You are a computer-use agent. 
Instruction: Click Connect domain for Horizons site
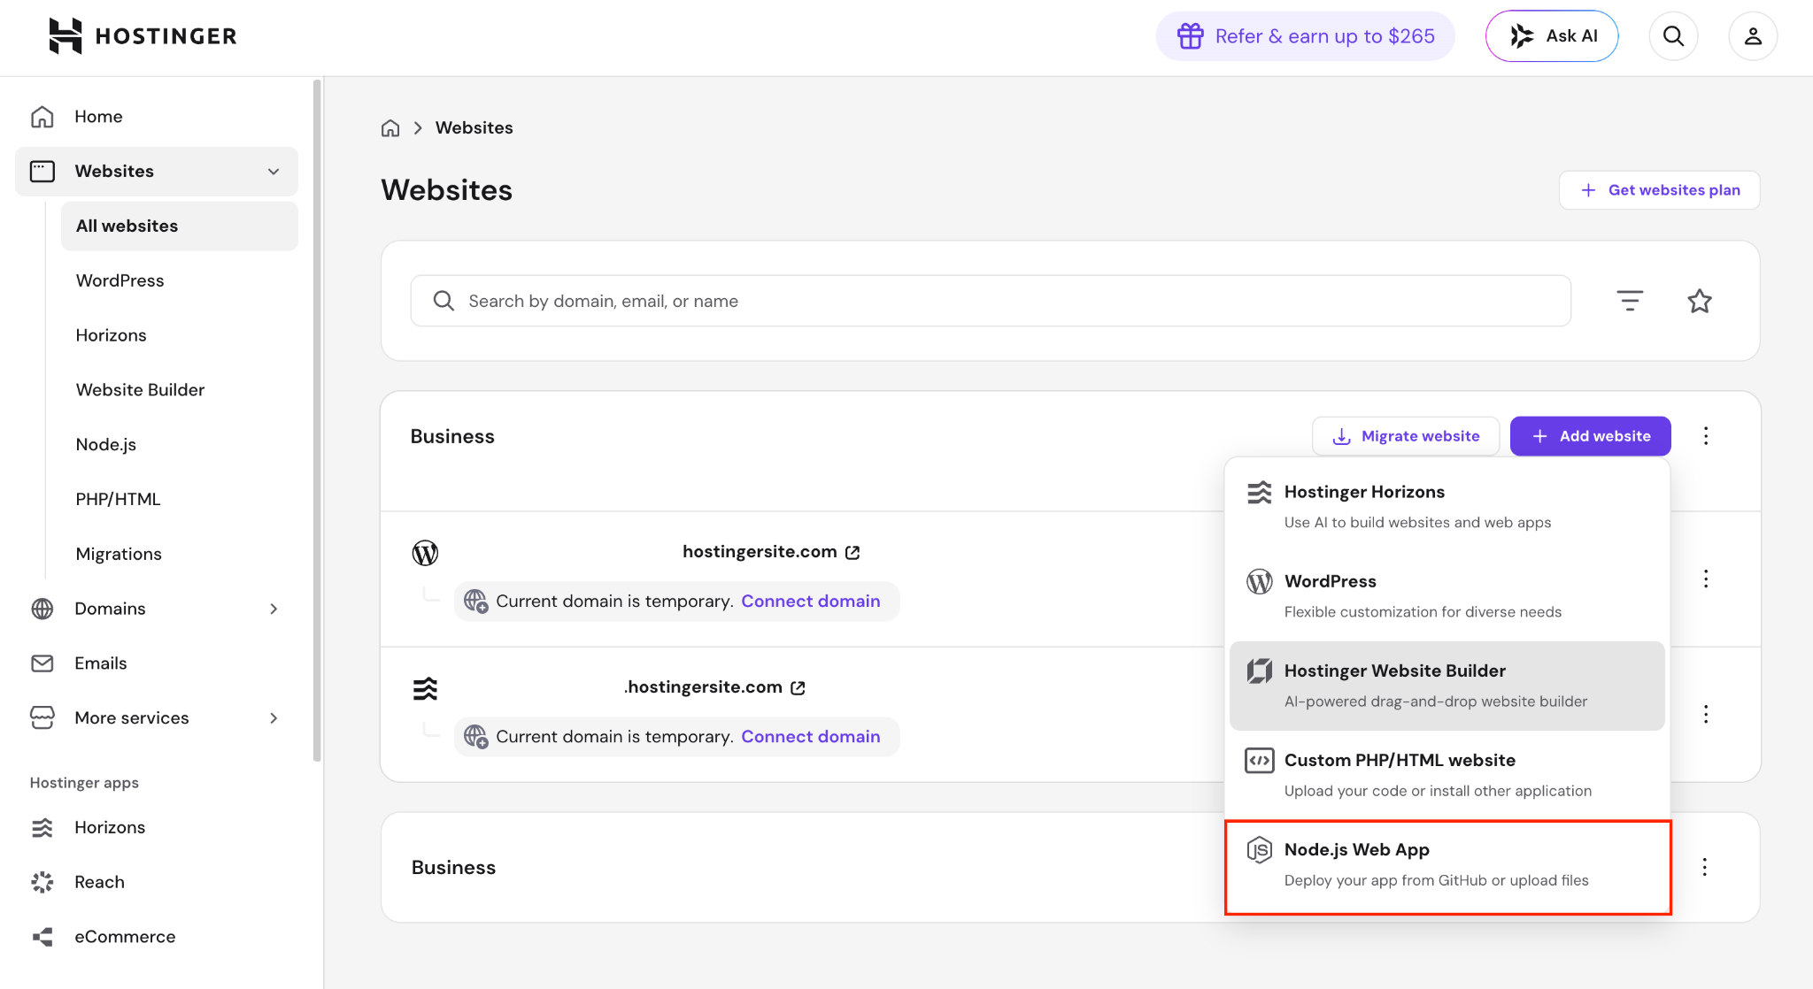coord(811,737)
